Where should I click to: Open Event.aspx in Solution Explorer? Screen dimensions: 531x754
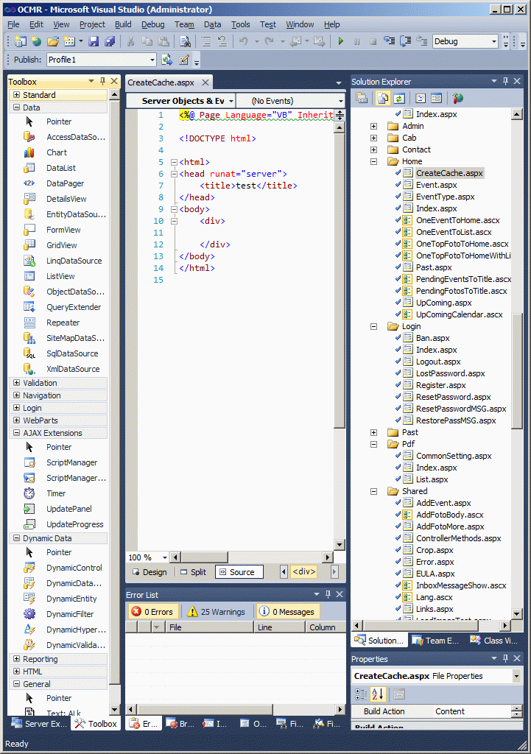(436, 185)
